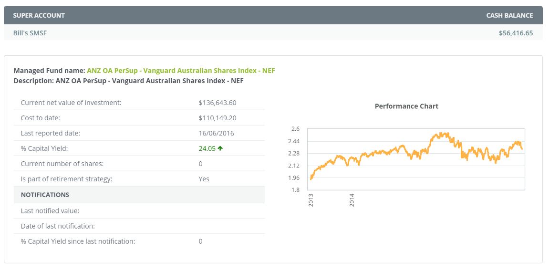This screenshot has width=549, height=272.
Task: Click the 'Date of last notification' row label
Action: pos(58,226)
